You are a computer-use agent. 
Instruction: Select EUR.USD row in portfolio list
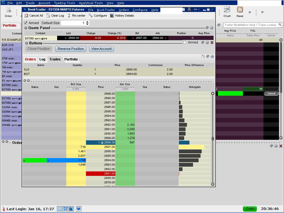pyautogui.click(x=11, y=45)
